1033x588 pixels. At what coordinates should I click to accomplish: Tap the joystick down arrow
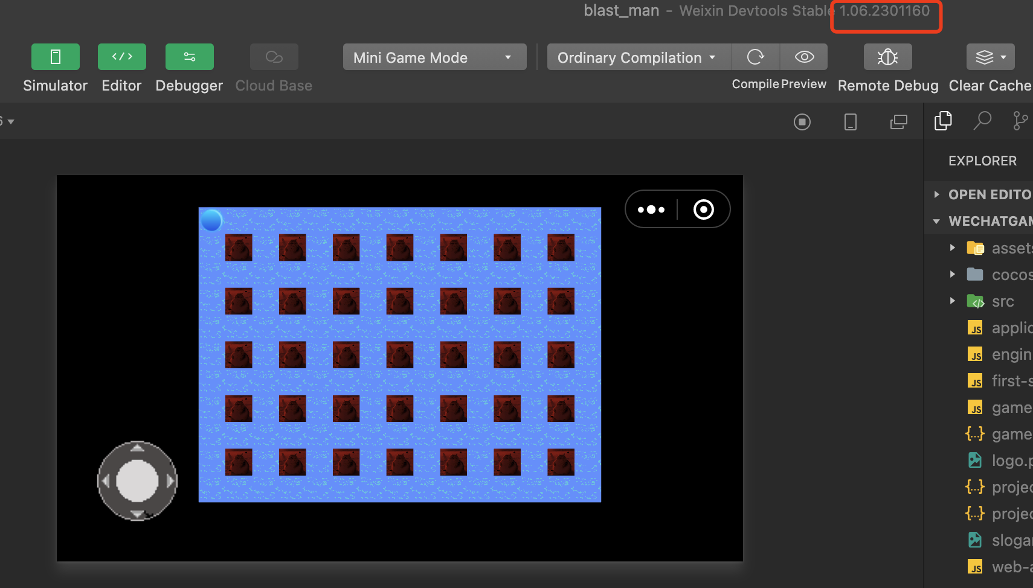coord(137,514)
